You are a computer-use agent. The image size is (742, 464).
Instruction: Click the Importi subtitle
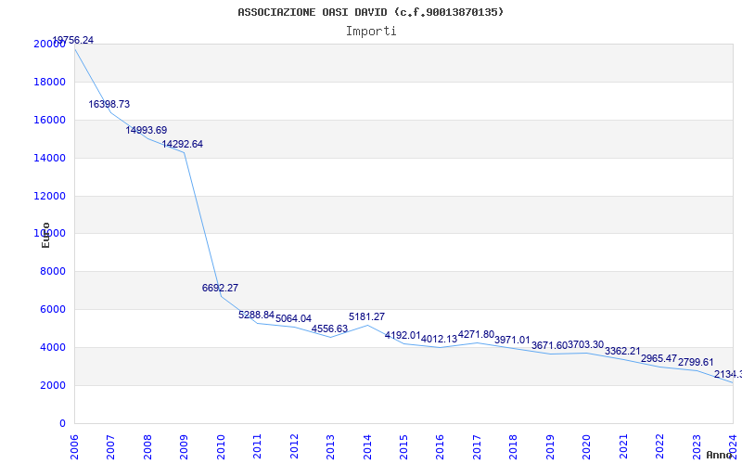click(x=371, y=32)
